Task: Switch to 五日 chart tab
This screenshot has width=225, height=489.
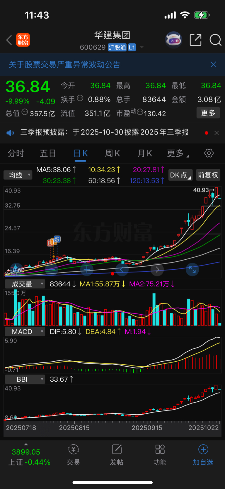Action: click(x=48, y=153)
